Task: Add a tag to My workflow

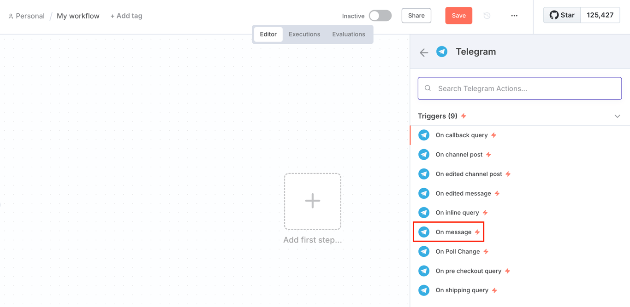Action: (126, 15)
